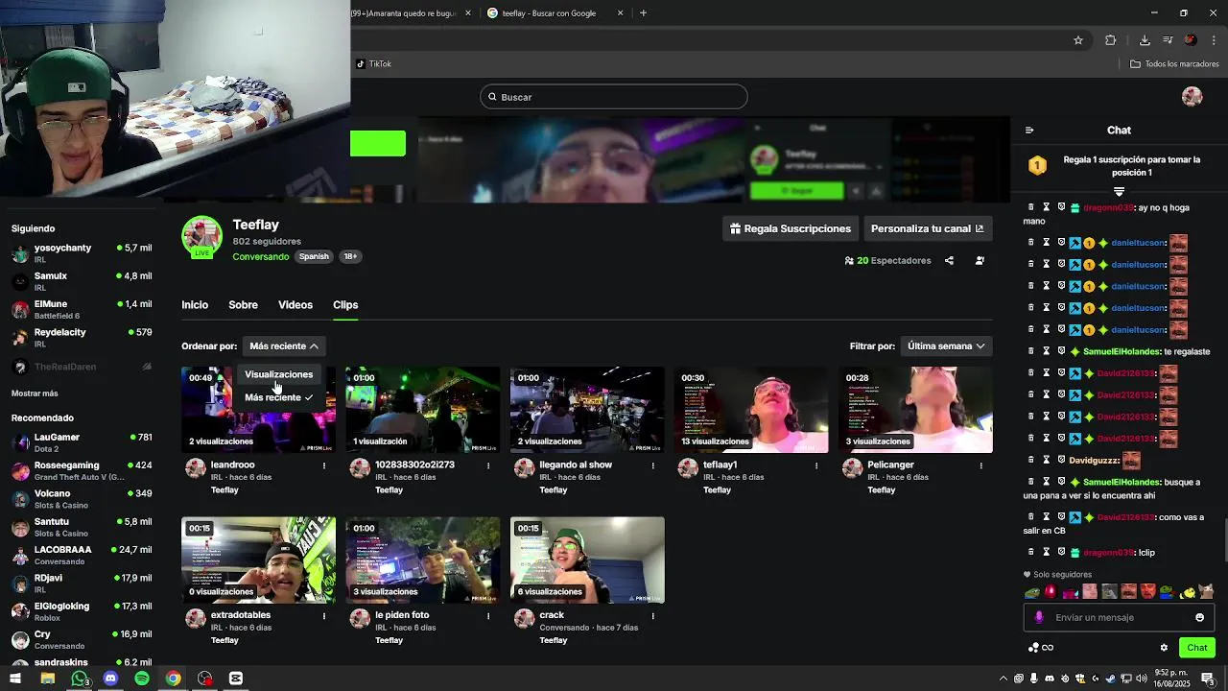Open the taskbar notification center icon
Screen dimensions: 1228x691
coord(1208,679)
